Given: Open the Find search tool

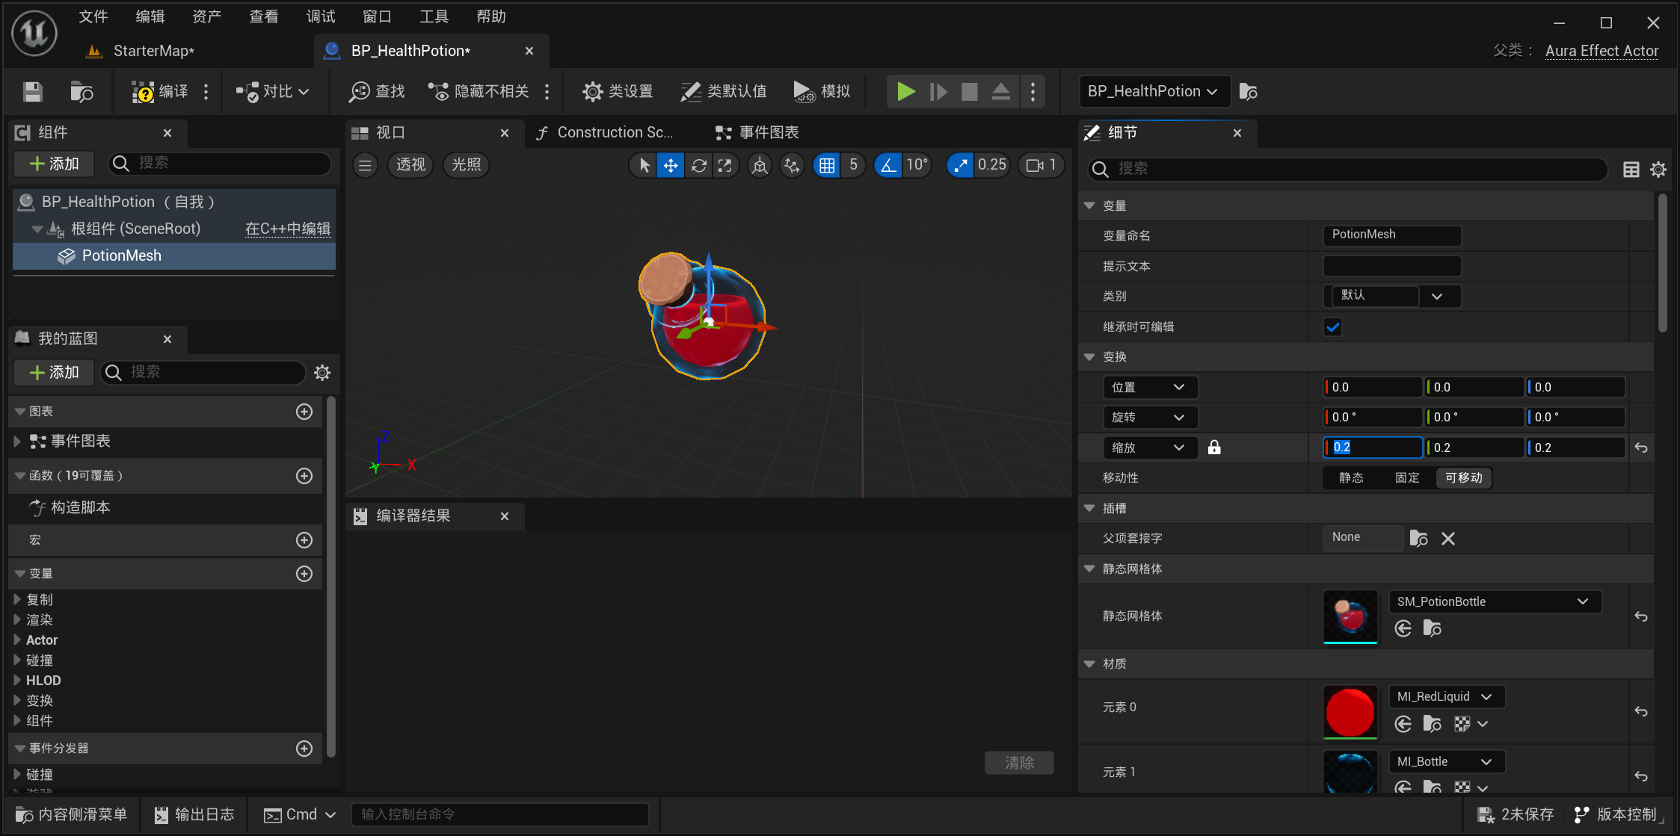Looking at the screenshot, I should point(378,91).
